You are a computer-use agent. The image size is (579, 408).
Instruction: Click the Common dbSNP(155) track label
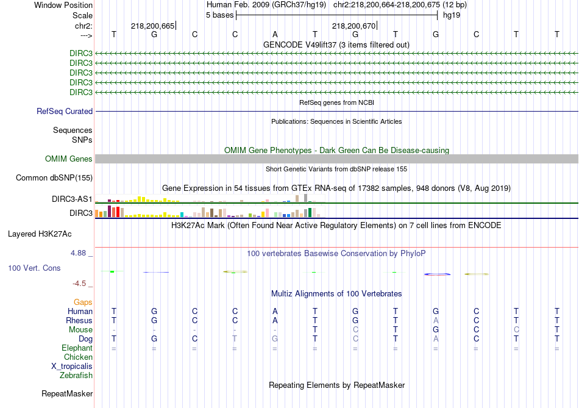(54, 177)
